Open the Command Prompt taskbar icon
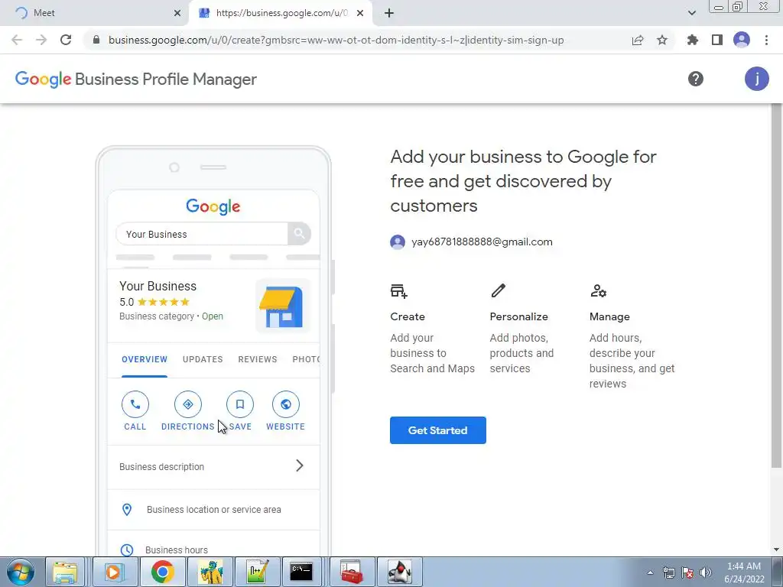Image resolution: width=783 pixels, height=587 pixels. pos(301,572)
